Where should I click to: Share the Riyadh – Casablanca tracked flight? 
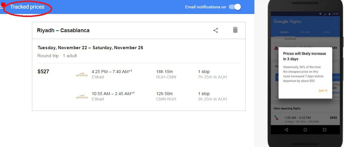pyautogui.click(x=216, y=30)
